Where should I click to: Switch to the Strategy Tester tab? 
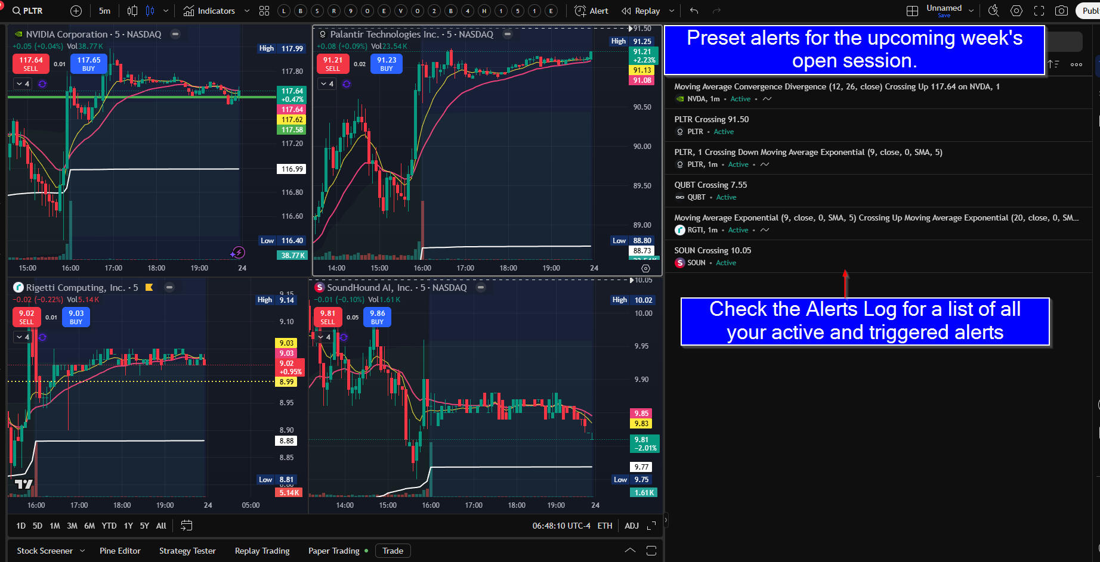click(187, 551)
